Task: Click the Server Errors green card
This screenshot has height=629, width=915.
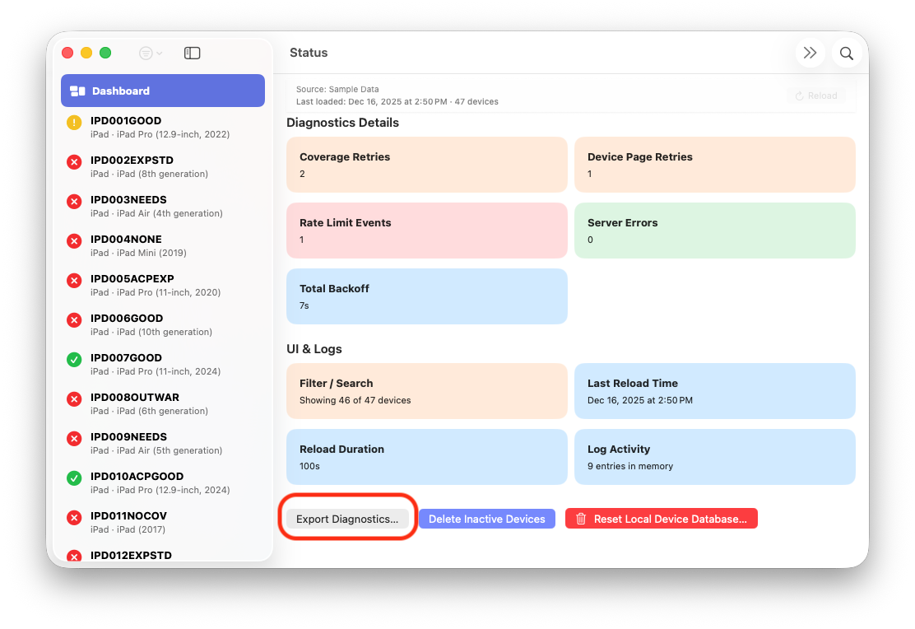Action: [x=714, y=231]
